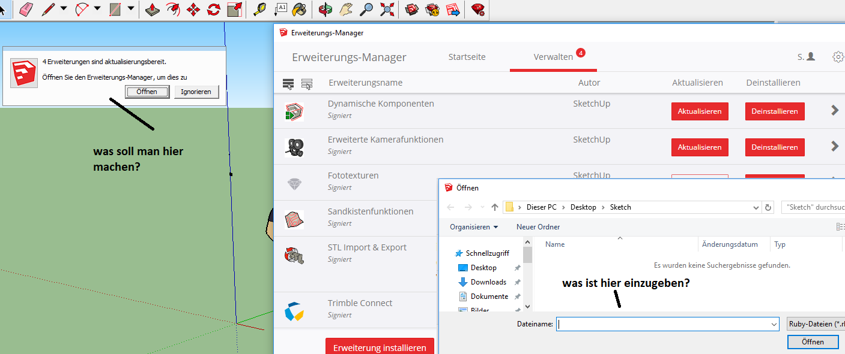Viewport: 845px width, 354px height.
Task: Activate the Push/Pull tool
Action: coord(153,9)
